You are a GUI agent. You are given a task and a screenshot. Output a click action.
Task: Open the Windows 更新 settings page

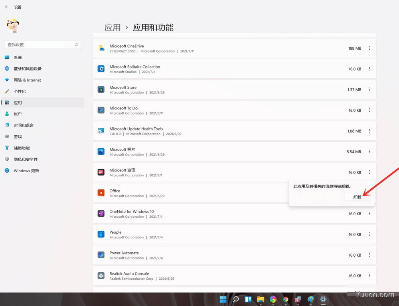26,171
